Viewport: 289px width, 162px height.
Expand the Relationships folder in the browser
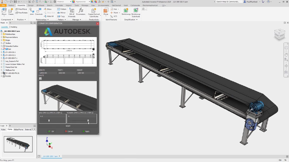[1, 34]
